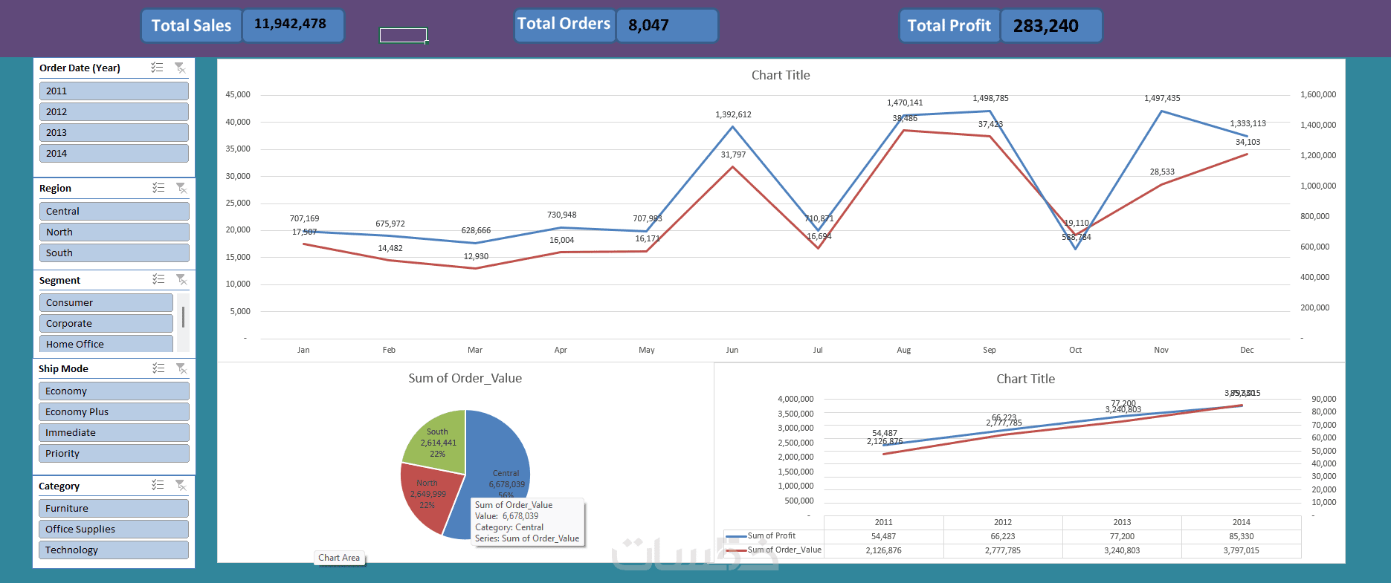Clear filter on Order Date (Year) slicer

coord(180,68)
